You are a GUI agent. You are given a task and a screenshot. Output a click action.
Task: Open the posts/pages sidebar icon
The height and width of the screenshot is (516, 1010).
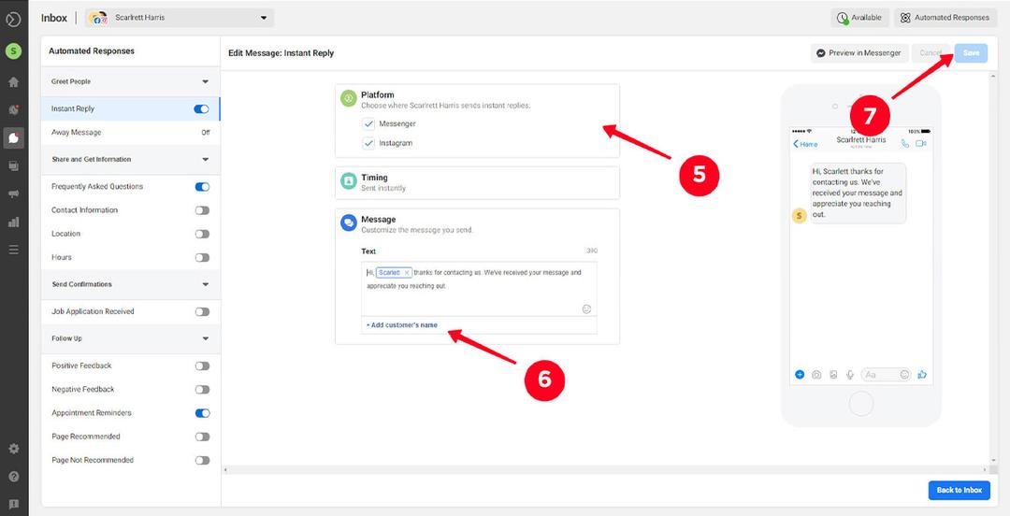pos(13,166)
